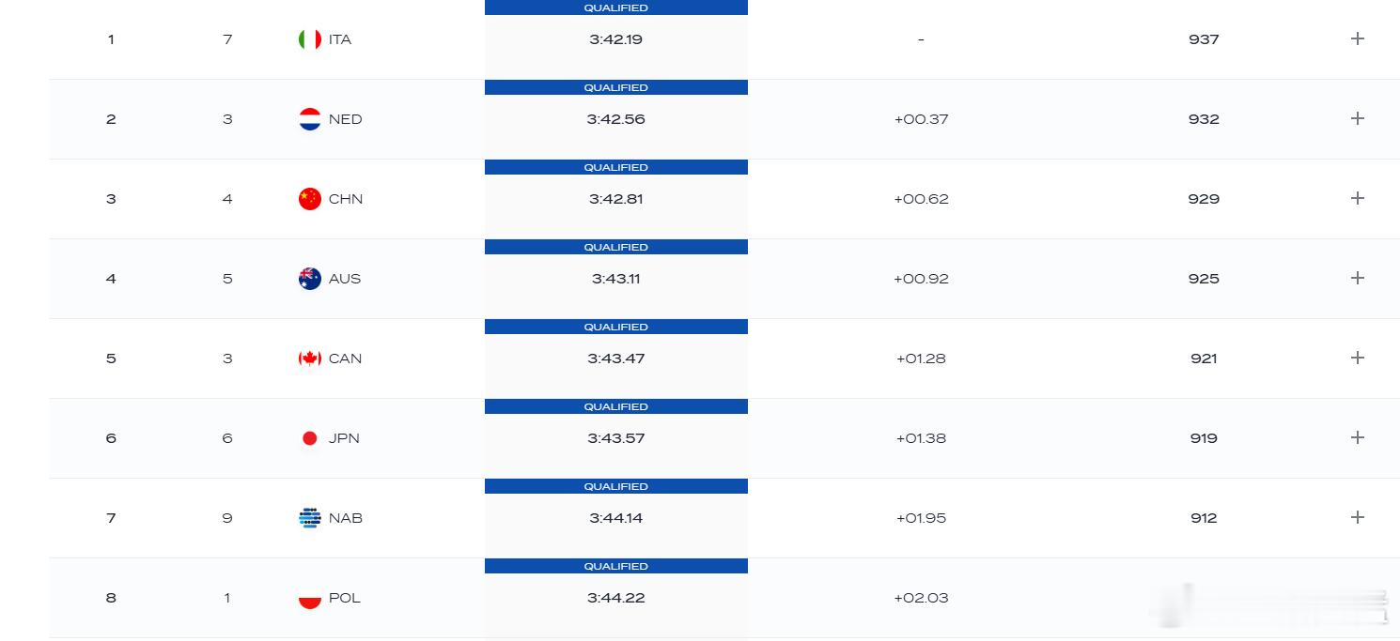Click the Japan flag icon
Screen dimensions: 1400x641
click(309, 438)
